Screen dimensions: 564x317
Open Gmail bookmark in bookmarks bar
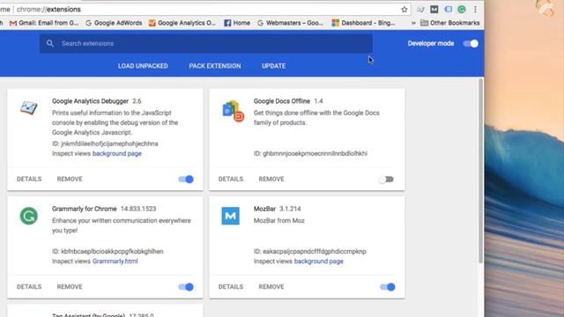pos(44,23)
